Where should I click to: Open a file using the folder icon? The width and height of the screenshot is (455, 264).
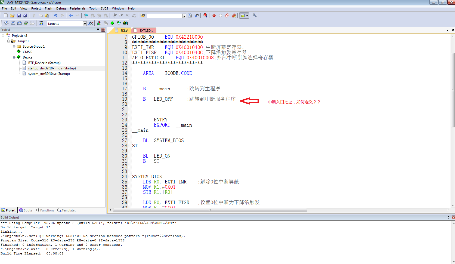(12, 16)
